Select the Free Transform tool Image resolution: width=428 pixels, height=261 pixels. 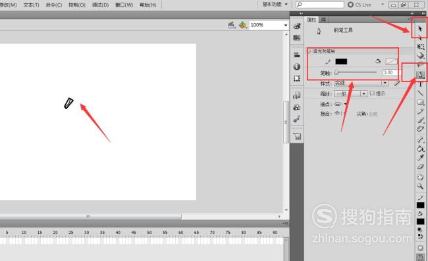pos(420,47)
